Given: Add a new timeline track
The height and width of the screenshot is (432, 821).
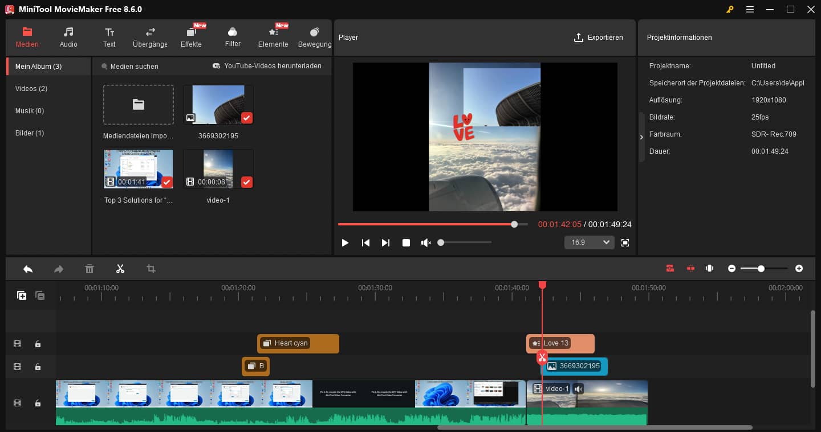Looking at the screenshot, I should pyautogui.click(x=21, y=295).
